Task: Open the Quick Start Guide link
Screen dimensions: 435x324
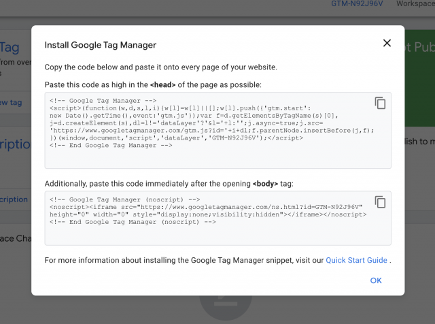Action: 356,260
